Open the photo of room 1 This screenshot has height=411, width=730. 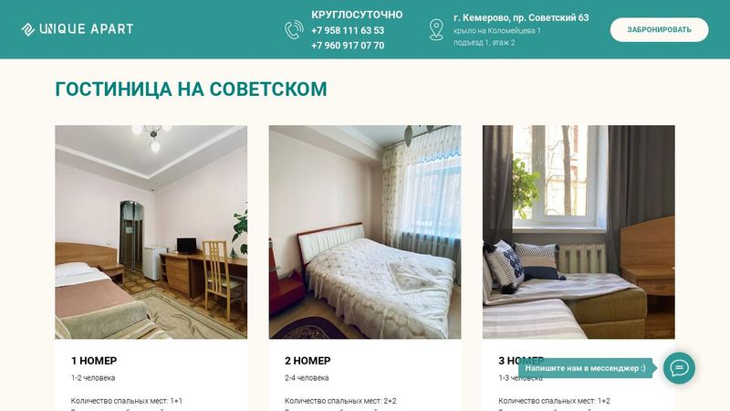(x=151, y=232)
